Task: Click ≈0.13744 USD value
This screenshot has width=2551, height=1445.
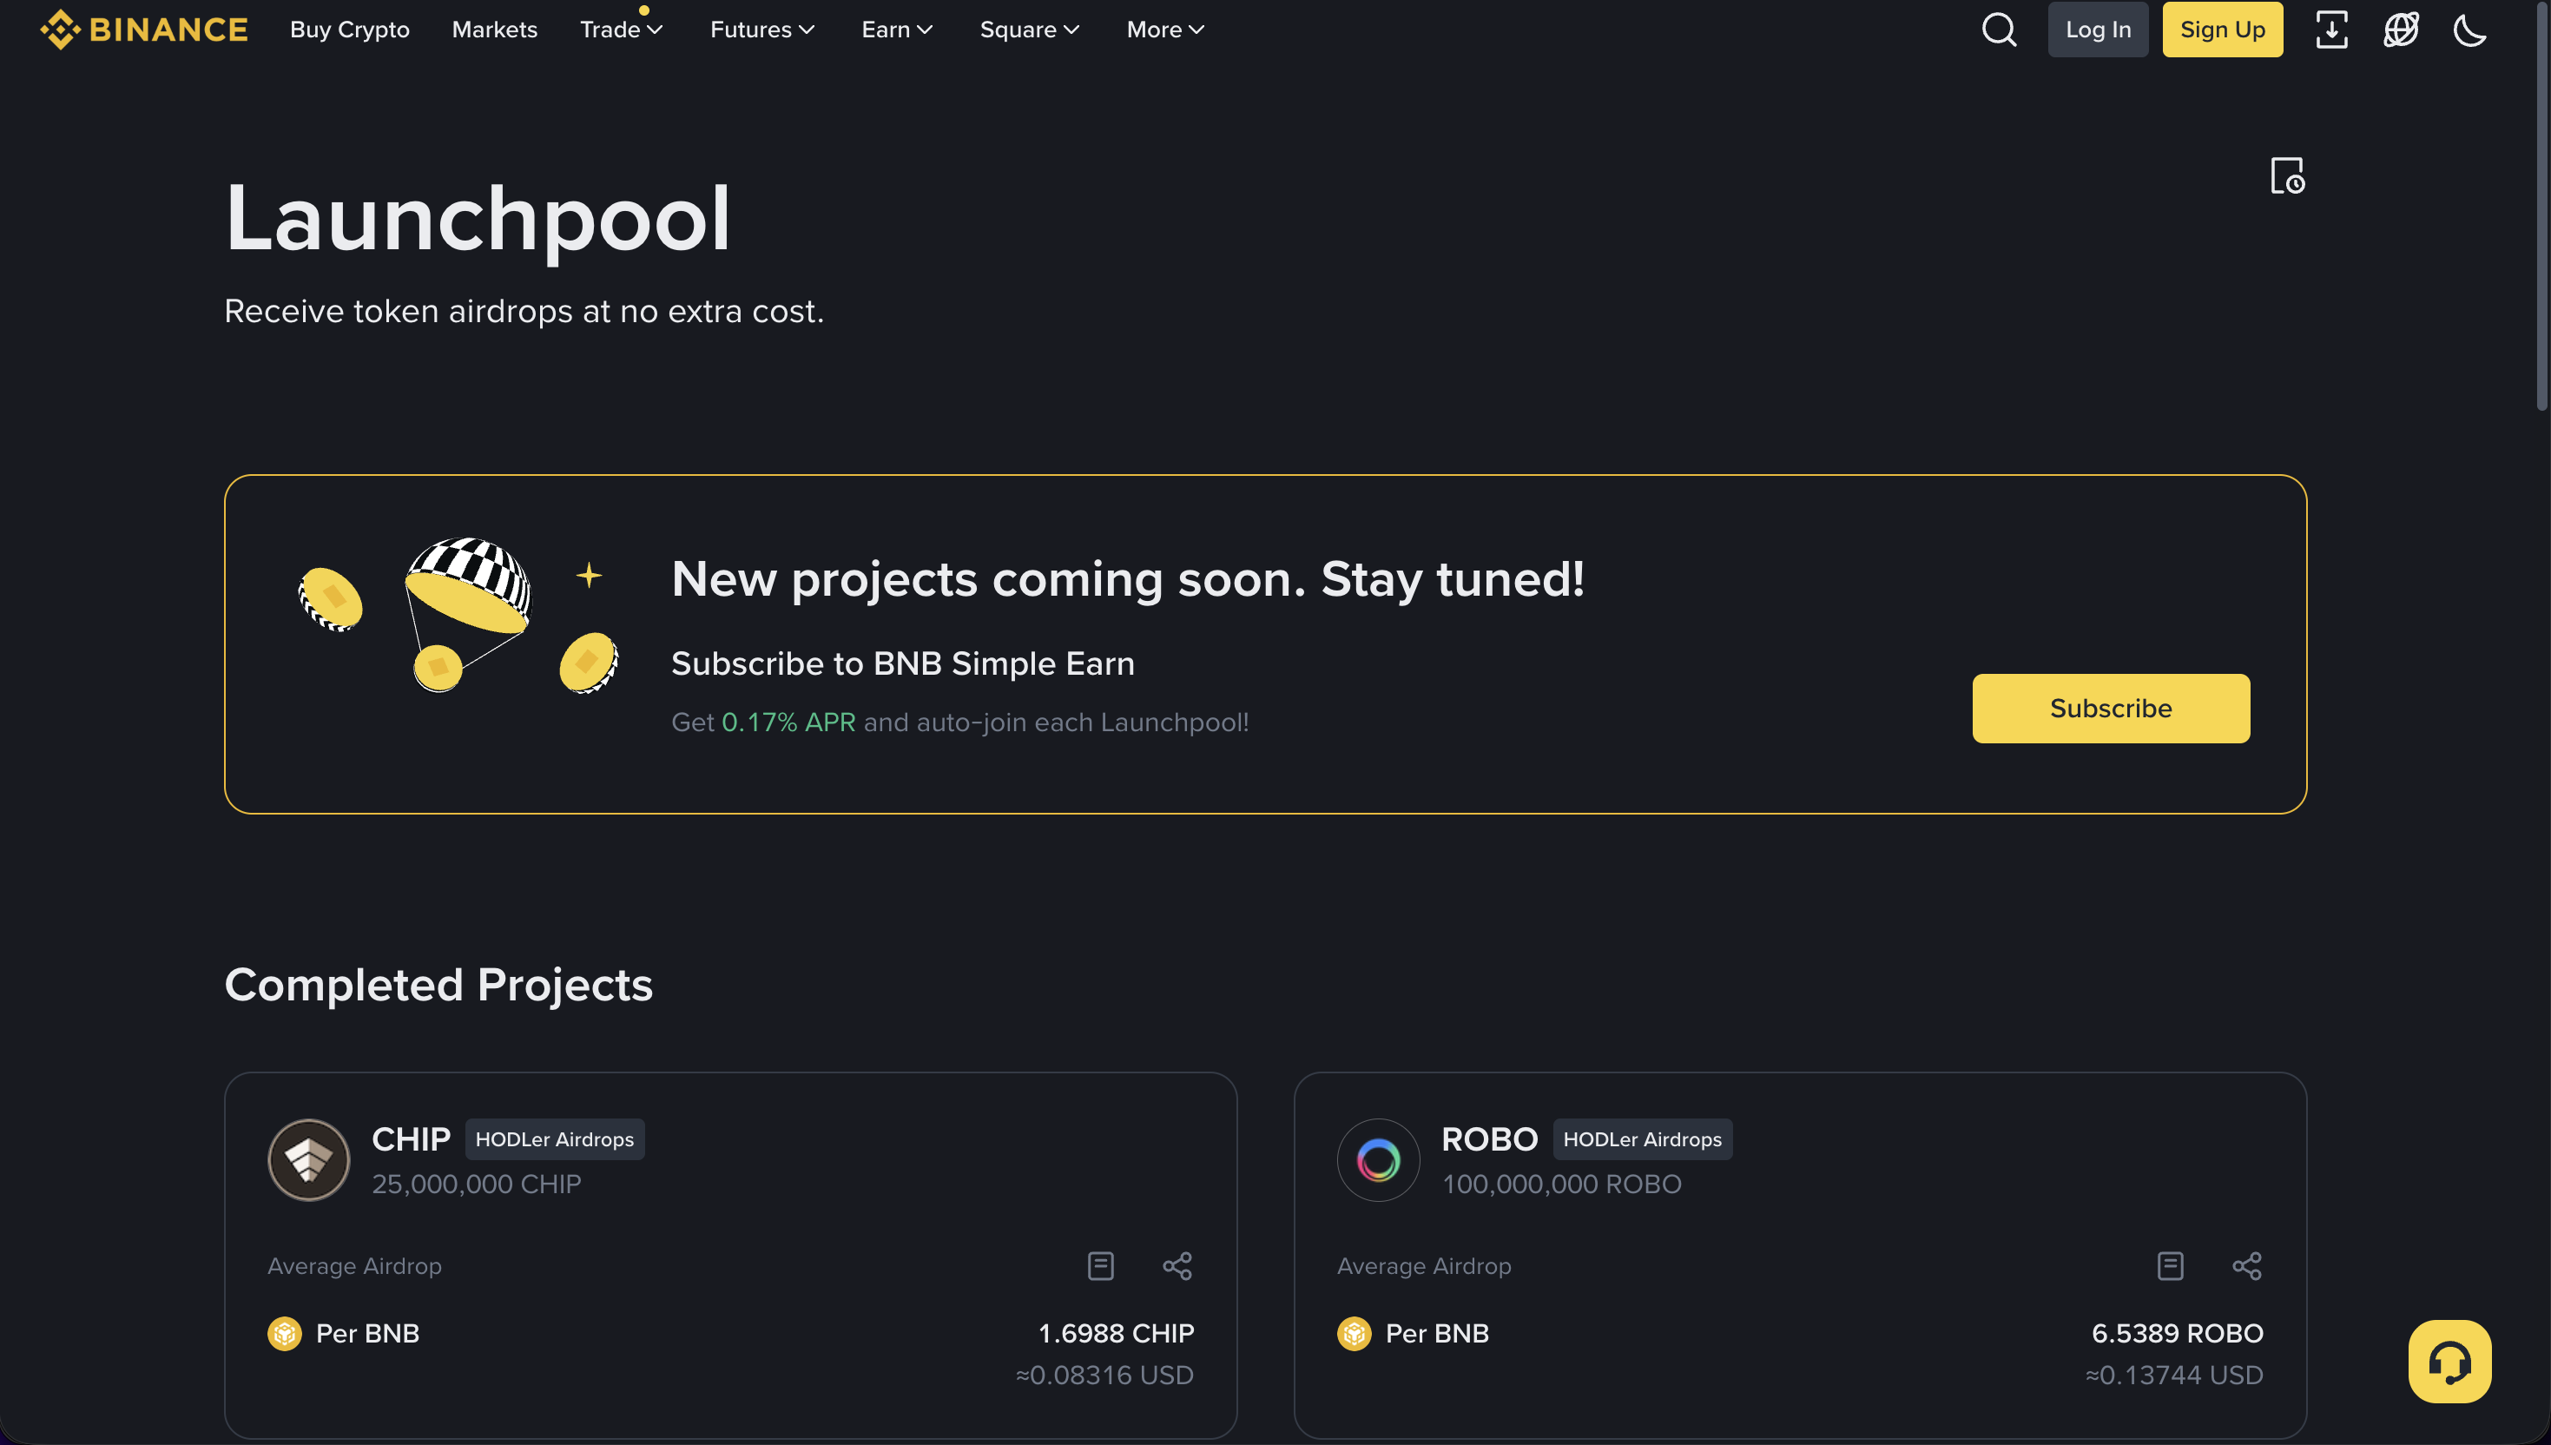Action: [x=2174, y=1375]
